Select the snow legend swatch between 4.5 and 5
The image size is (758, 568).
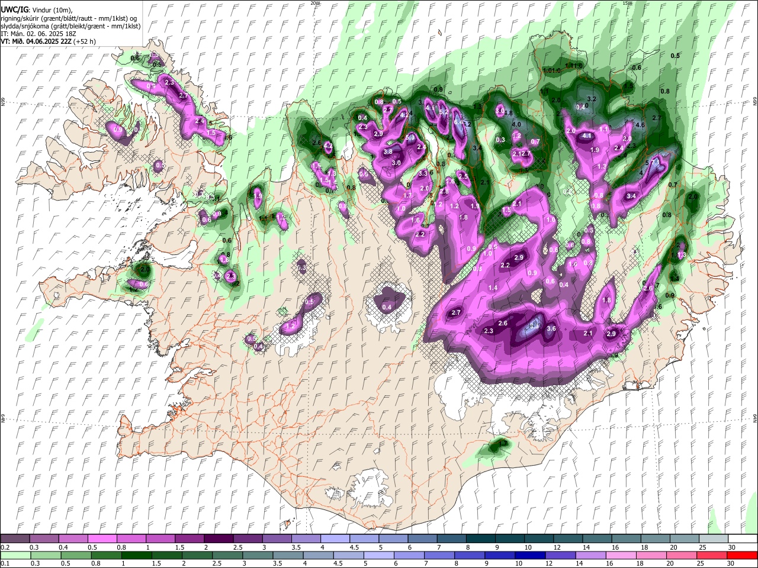(x=364, y=539)
